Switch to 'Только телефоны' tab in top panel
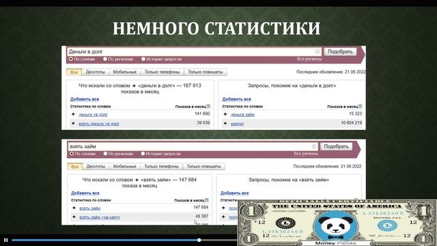This screenshot has height=246, width=437. pyautogui.click(x=162, y=72)
